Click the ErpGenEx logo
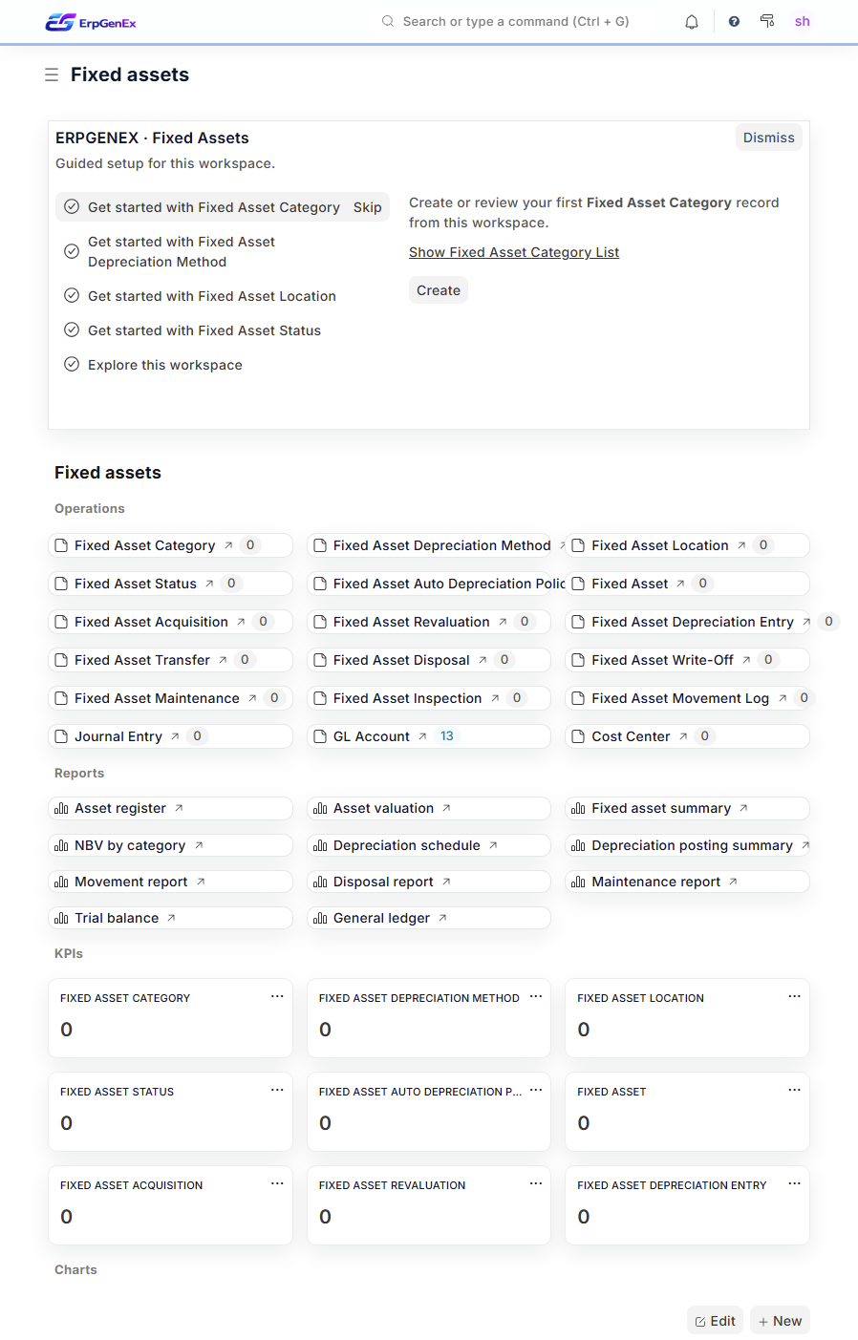 click(x=91, y=21)
